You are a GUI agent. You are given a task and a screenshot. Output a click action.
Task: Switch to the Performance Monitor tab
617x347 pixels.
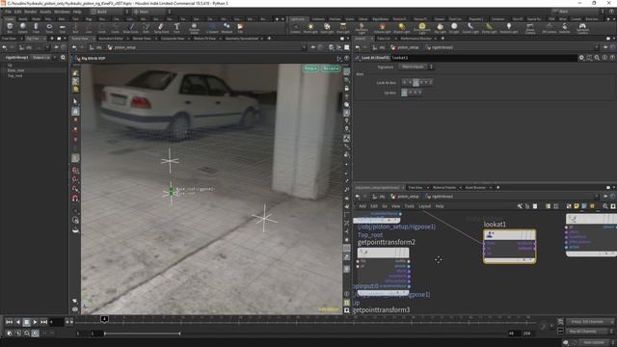416,39
